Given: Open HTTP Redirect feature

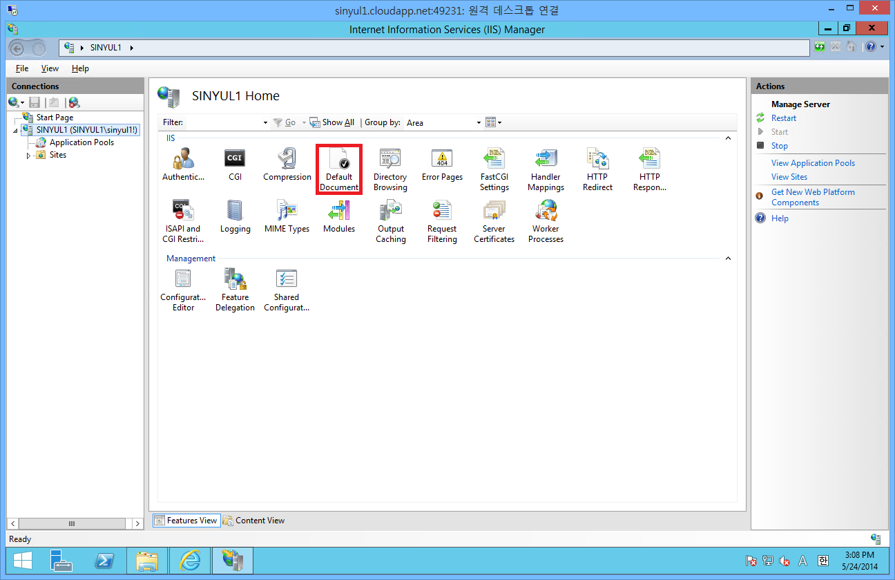Looking at the screenshot, I should (597, 170).
